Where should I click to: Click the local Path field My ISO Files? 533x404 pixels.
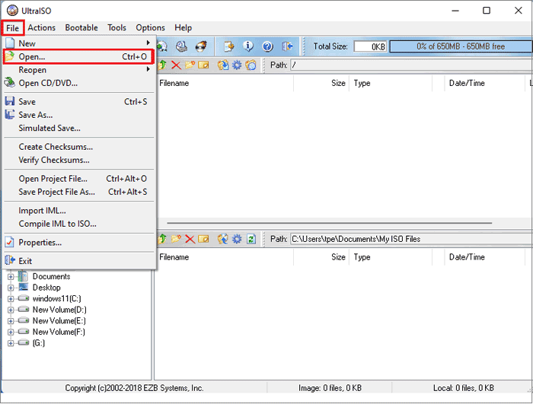[x=411, y=239]
